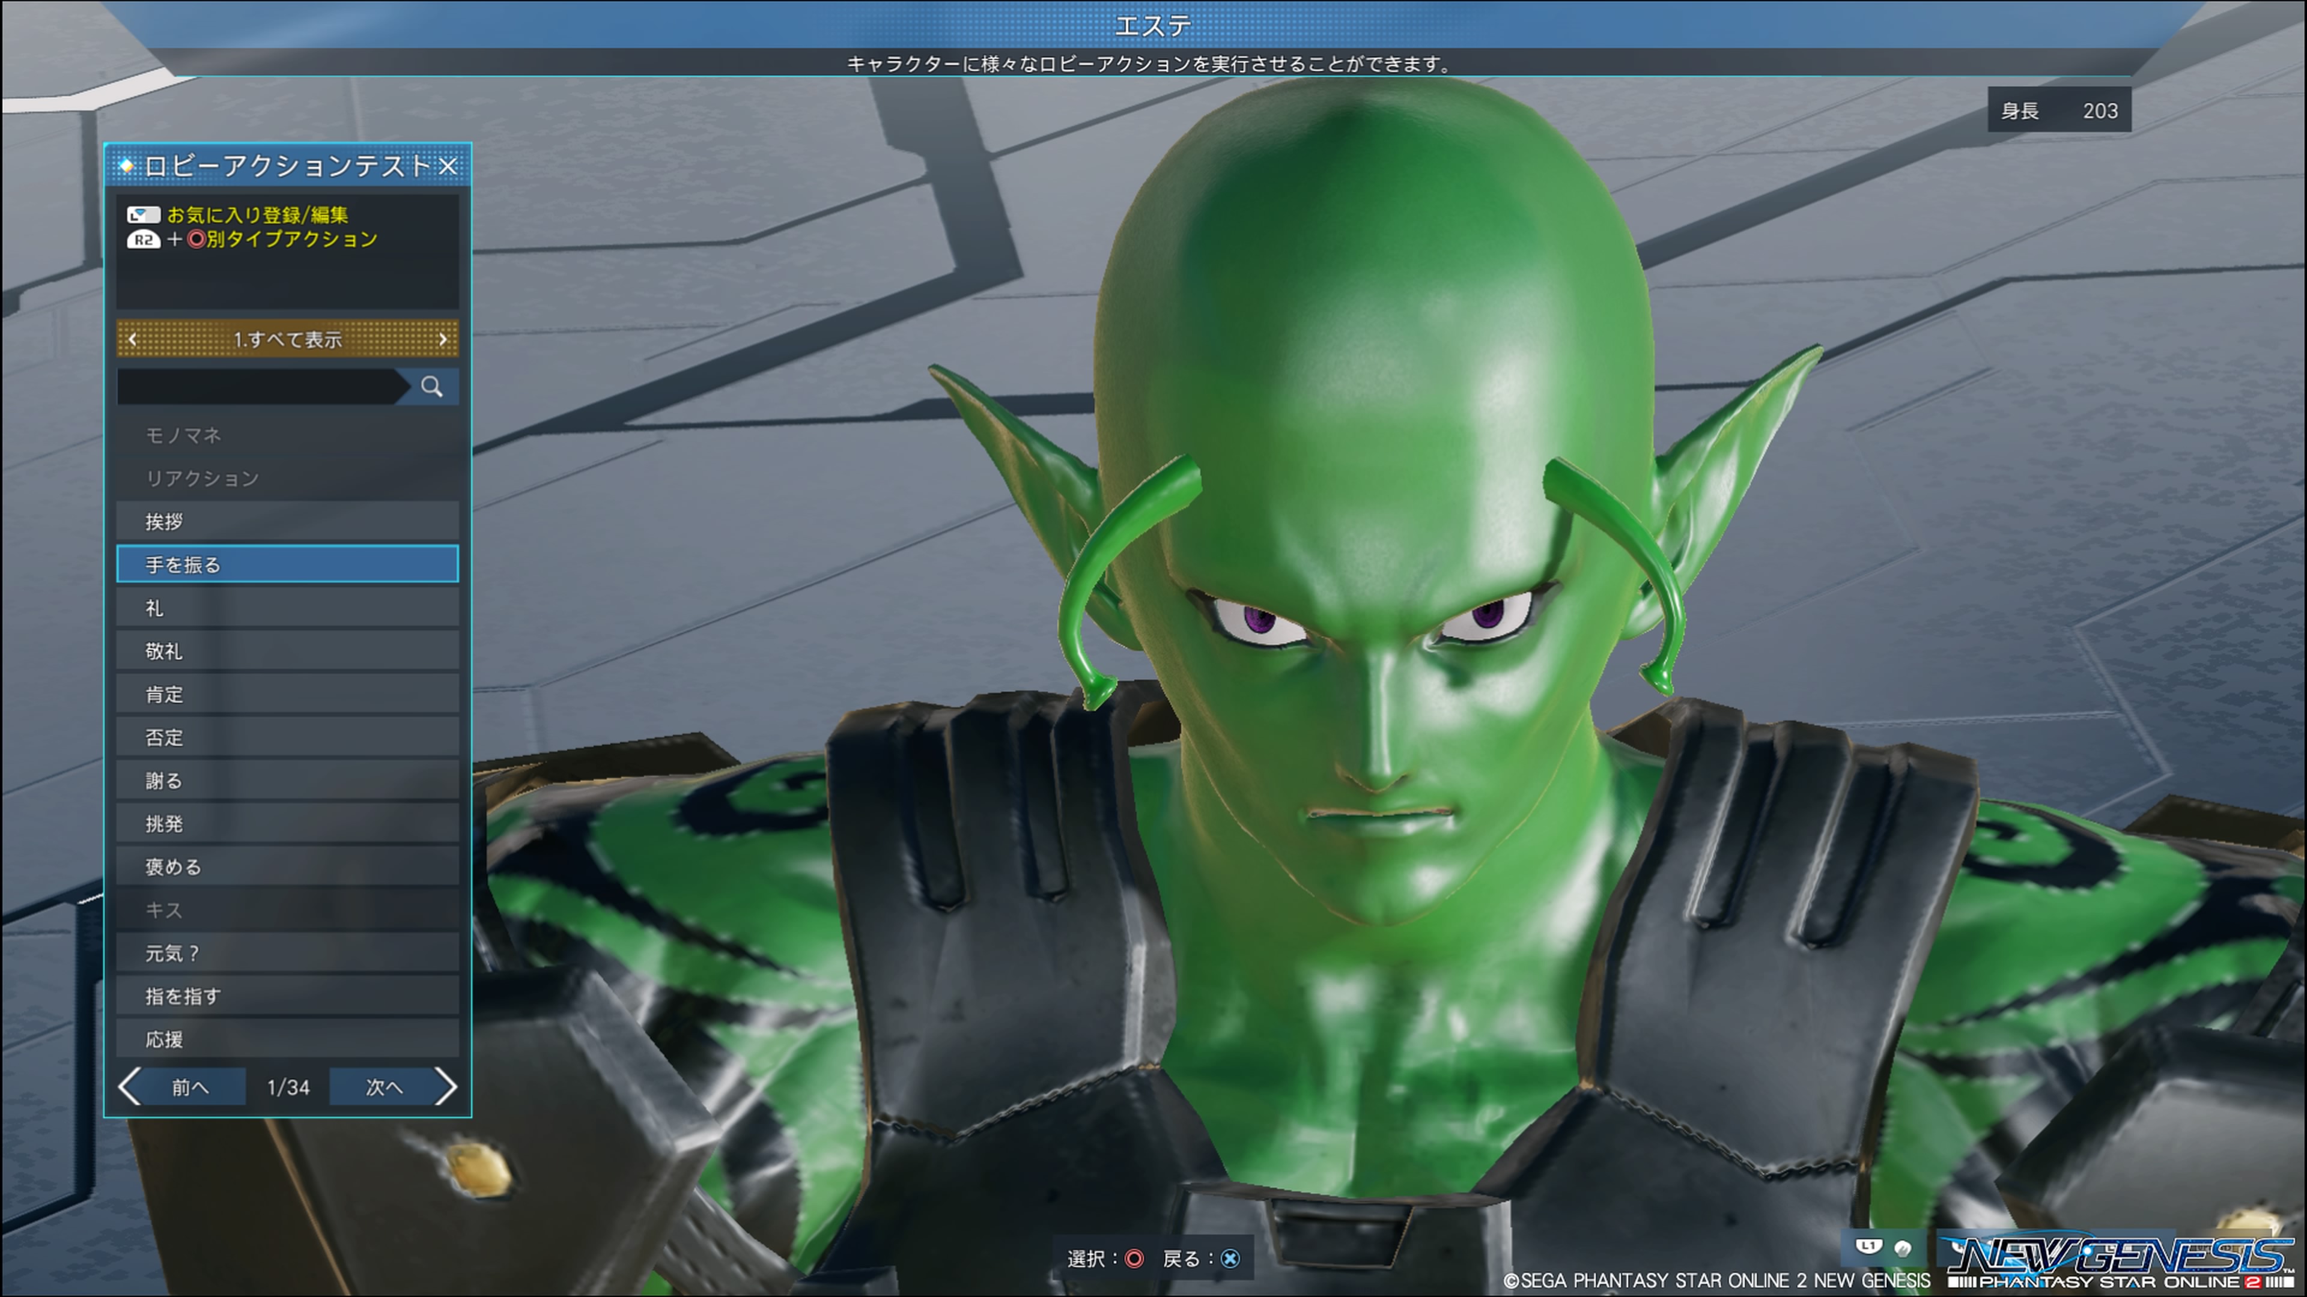Viewport: 2307px width, 1297px height.
Task: Select the 敬礼 lobby action
Action: 288,651
